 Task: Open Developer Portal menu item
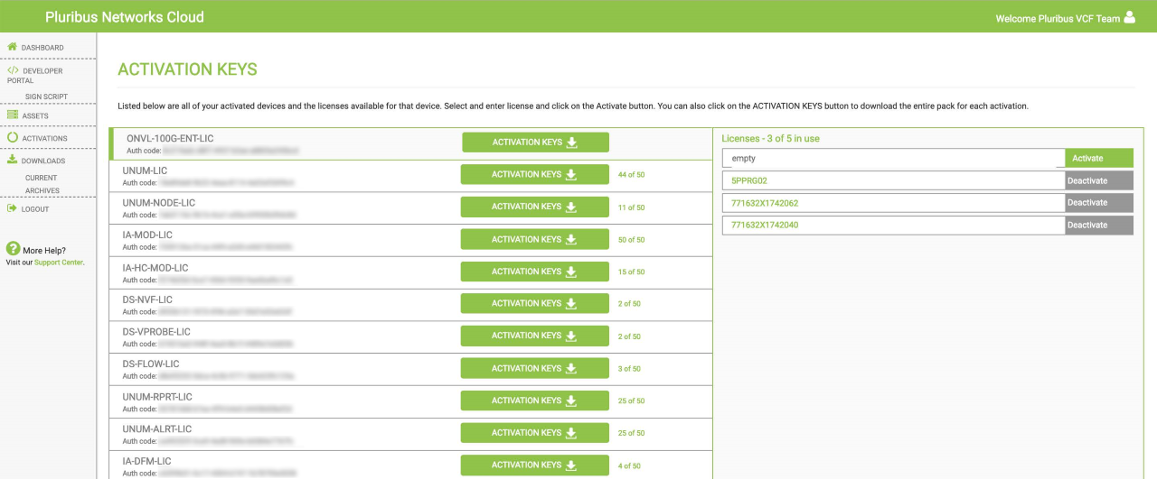click(x=36, y=75)
